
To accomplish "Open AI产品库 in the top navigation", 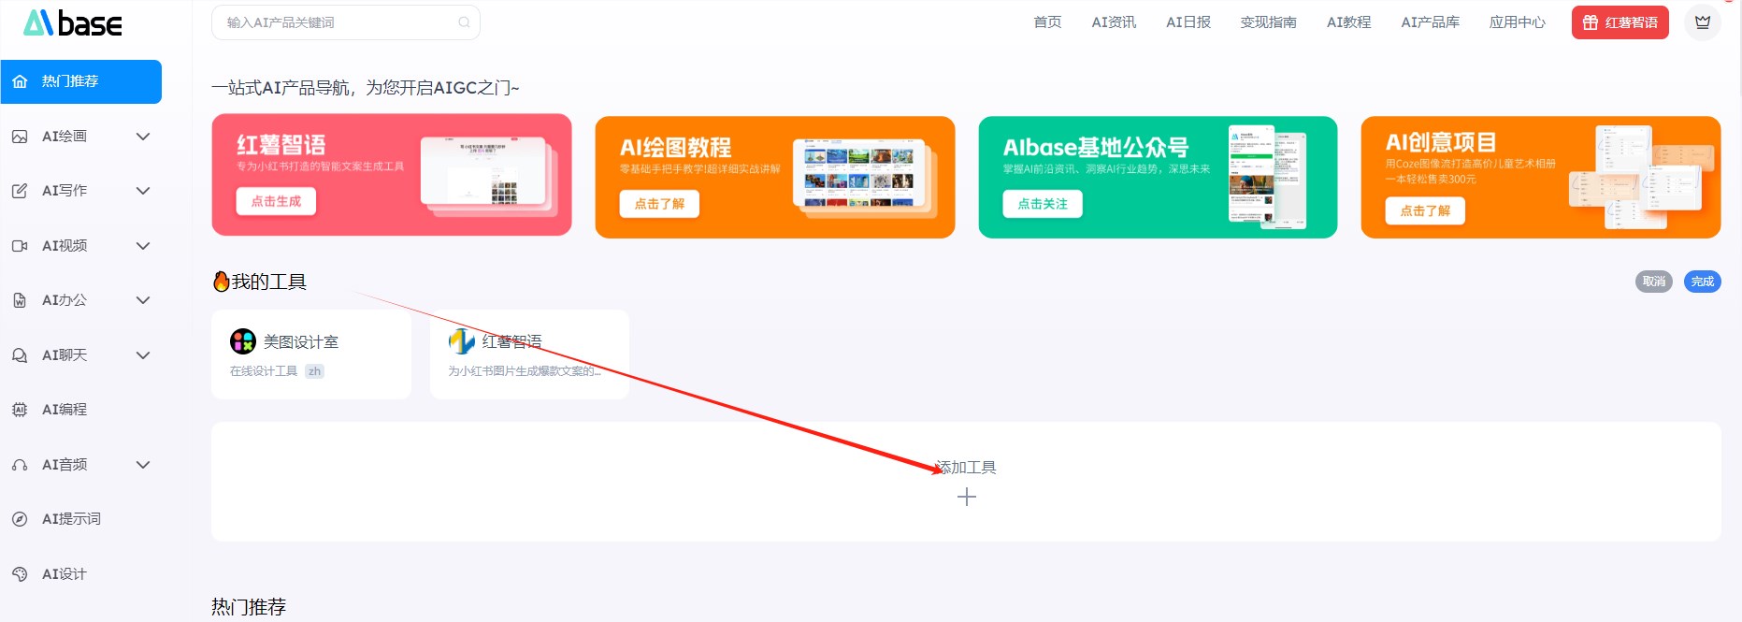I will 1430,22.
